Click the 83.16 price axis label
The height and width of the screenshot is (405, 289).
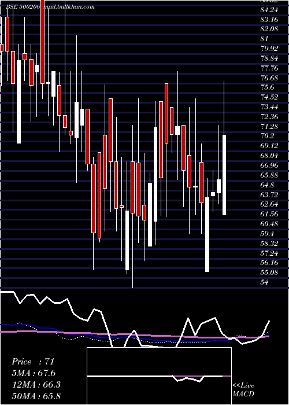pos(269,19)
